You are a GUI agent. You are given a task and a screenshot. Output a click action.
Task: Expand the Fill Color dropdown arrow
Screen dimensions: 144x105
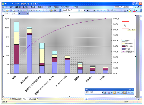tap(132, 10)
